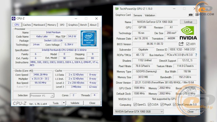
Task: Open the About tab
Action: point(93,25)
